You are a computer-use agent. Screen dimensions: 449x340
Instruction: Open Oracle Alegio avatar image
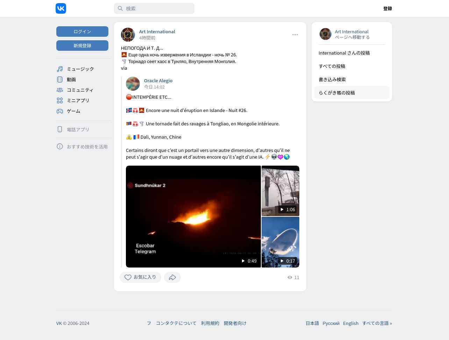pos(133,84)
